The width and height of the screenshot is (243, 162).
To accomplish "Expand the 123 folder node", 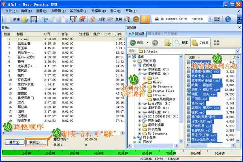I will click(x=145, y=78).
